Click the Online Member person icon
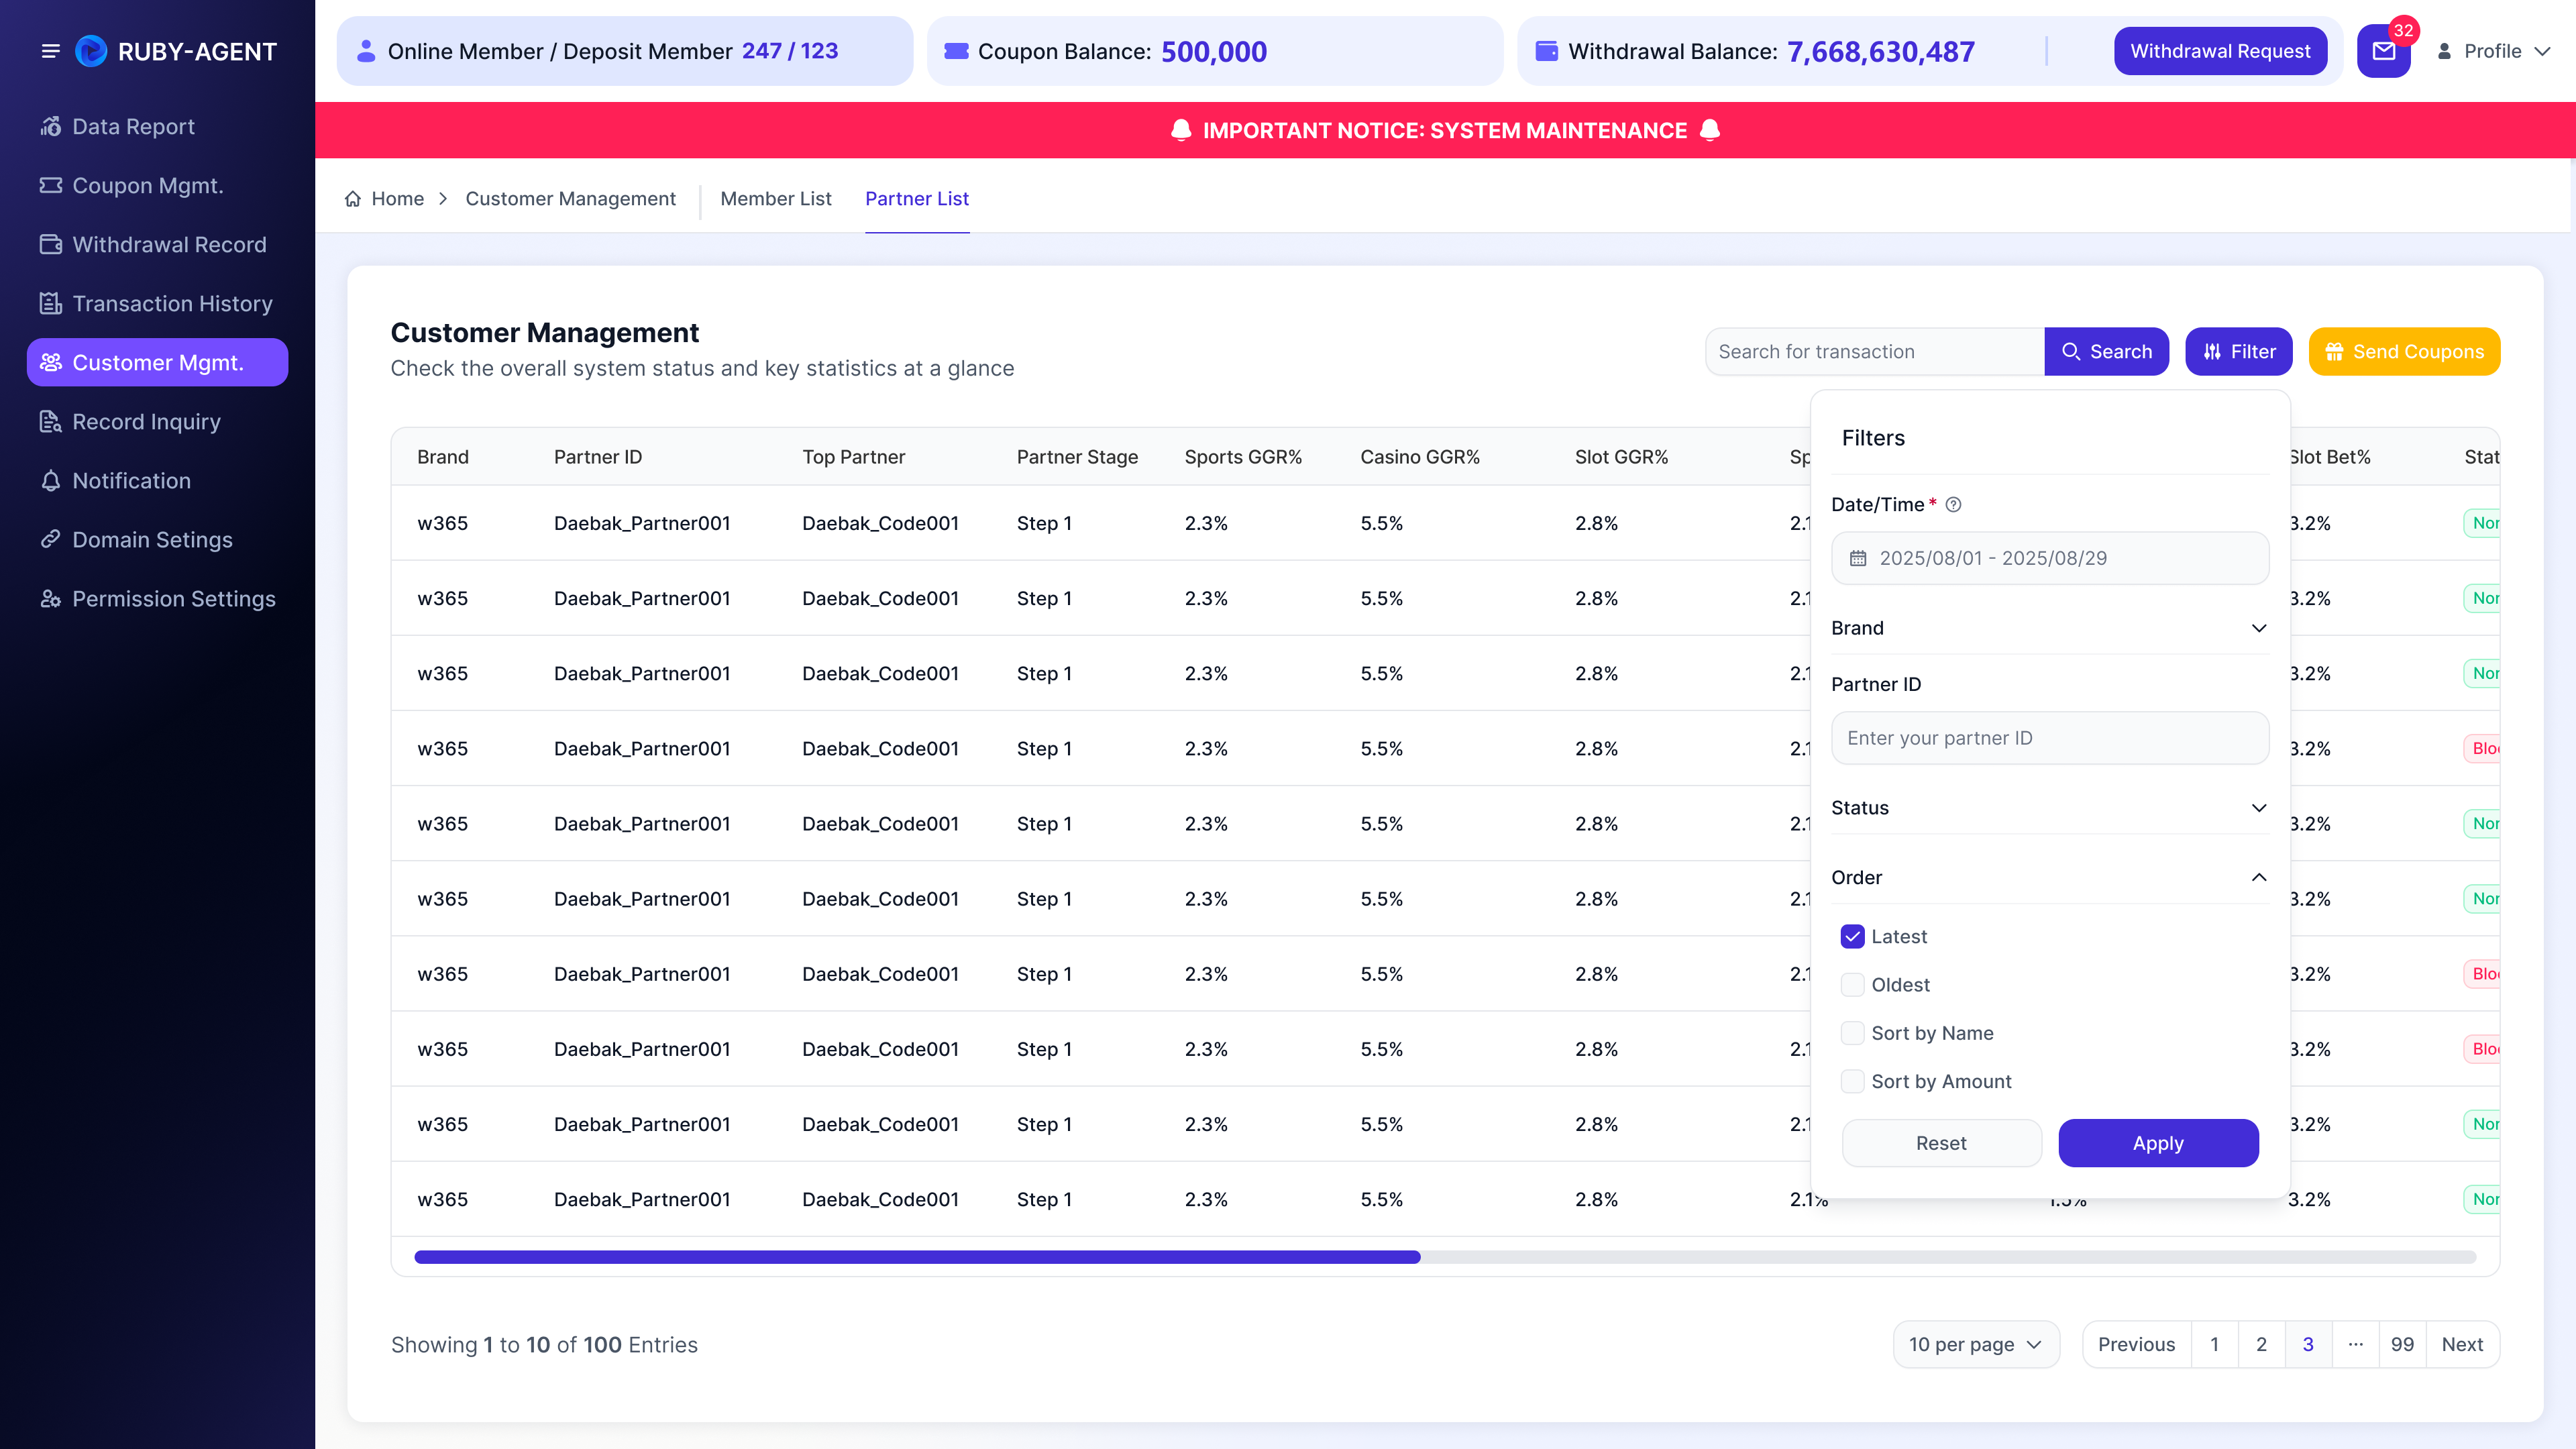Viewport: 2576px width, 1449px height. [x=365, y=51]
